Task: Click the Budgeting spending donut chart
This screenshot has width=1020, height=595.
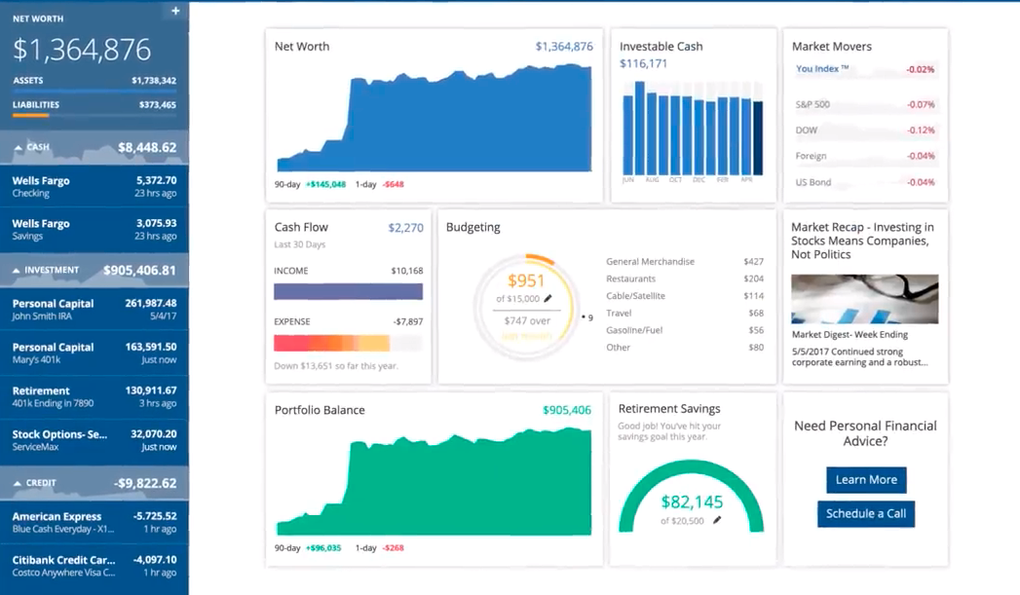Action: click(526, 307)
